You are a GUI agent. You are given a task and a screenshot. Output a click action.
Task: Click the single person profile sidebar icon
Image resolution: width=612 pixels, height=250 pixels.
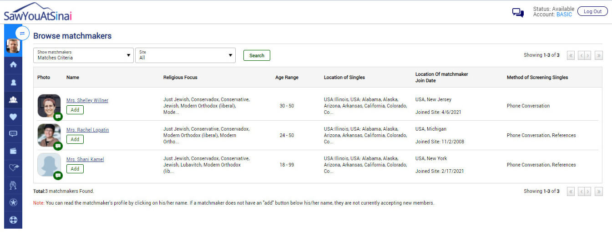pyautogui.click(x=13, y=83)
